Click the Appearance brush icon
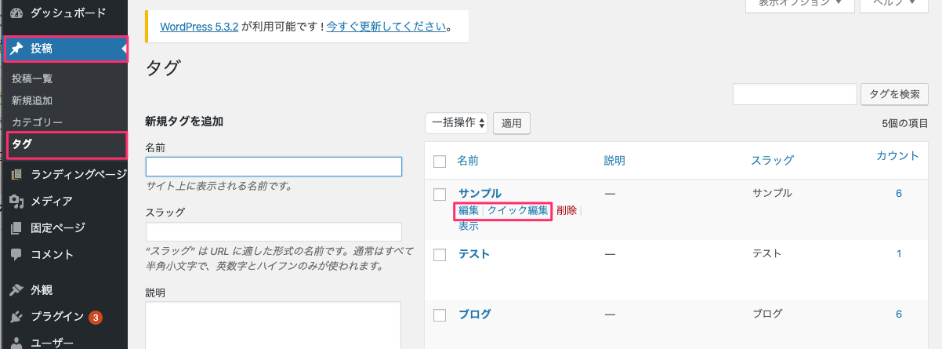The image size is (942, 349). click(x=16, y=290)
